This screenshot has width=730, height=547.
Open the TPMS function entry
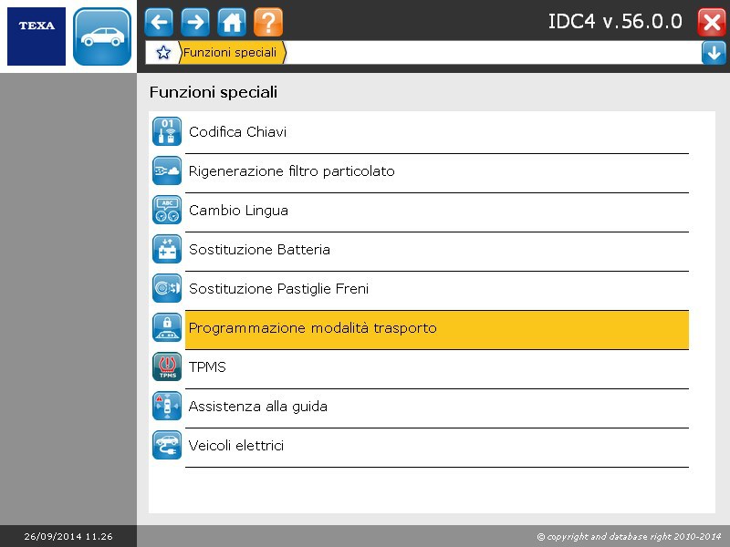437,367
